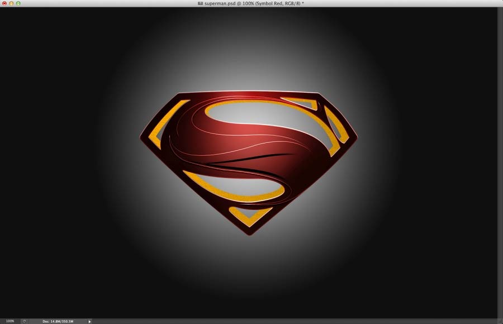503x324 pixels.
Task: Click the red S shield in canvas
Action: [x=249, y=163]
